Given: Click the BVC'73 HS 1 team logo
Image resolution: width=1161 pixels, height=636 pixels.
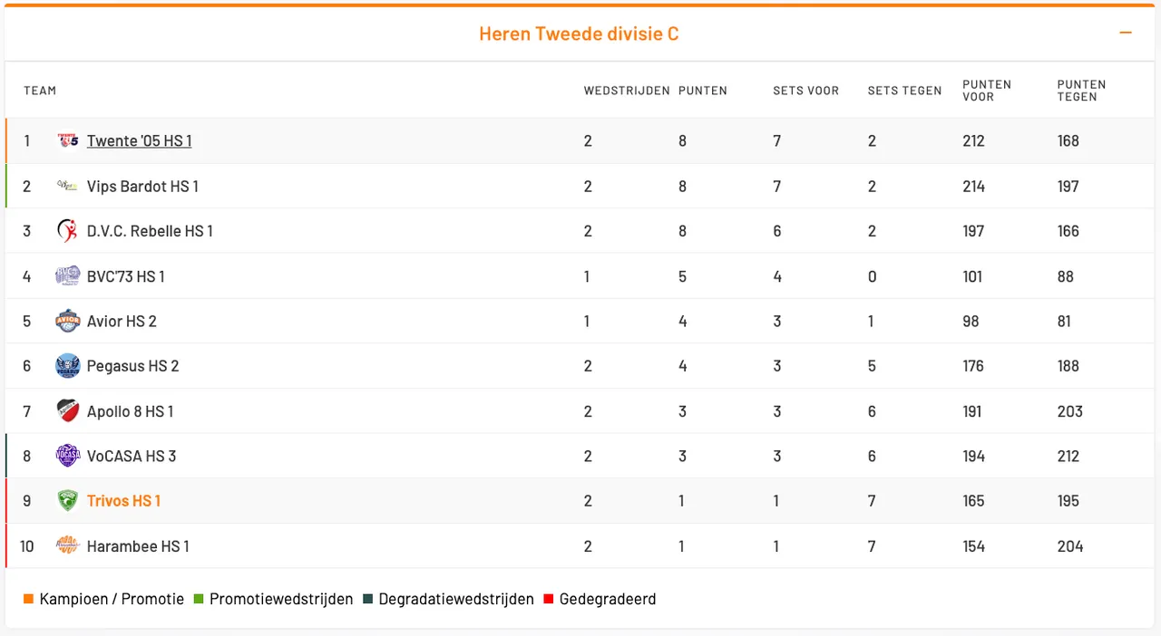Looking at the screenshot, I should 68,276.
